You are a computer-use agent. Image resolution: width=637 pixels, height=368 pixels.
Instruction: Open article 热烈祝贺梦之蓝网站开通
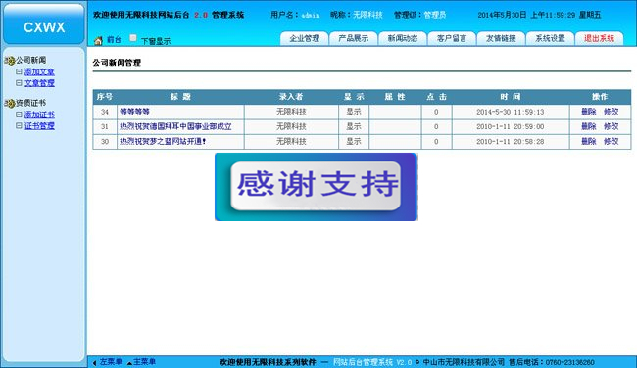coord(163,141)
